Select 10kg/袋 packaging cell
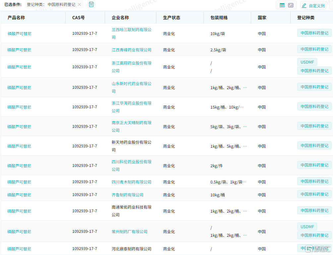 click(x=218, y=33)
